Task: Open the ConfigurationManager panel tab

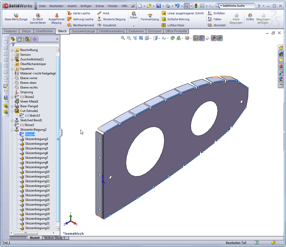Action: pos(27,39)
